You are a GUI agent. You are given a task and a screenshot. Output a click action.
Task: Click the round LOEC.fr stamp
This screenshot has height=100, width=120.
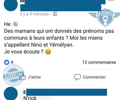click(x=13, y=75)
